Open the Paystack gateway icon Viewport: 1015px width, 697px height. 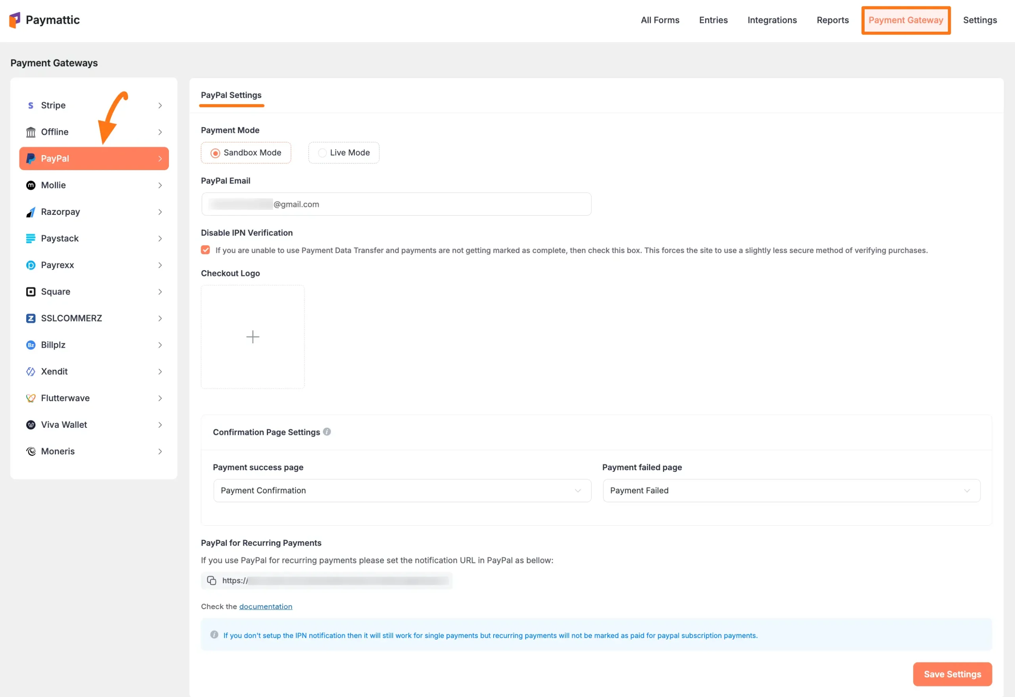31,238
